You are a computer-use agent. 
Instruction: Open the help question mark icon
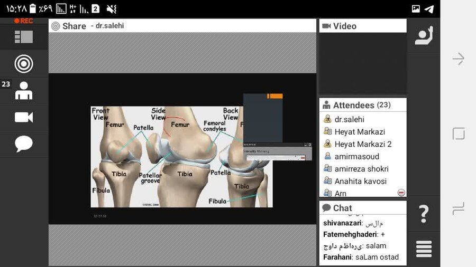click(x=424, y=214)
